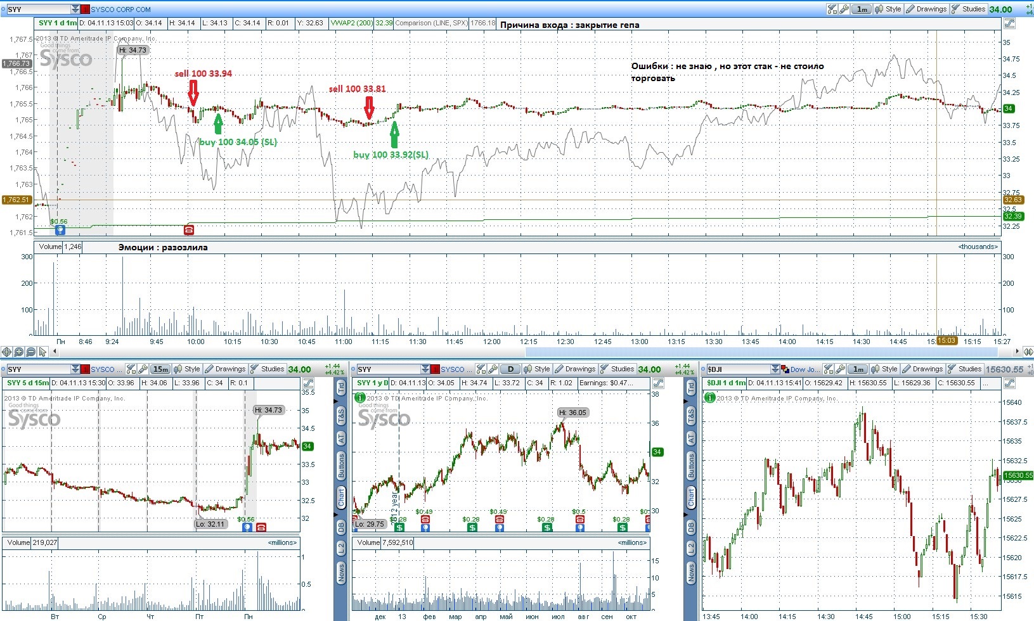The width and height of the screenshot is (1034, 621).
Task: Click the zoom-out magnifier below the top chart
Action: [x=31, y=352]
